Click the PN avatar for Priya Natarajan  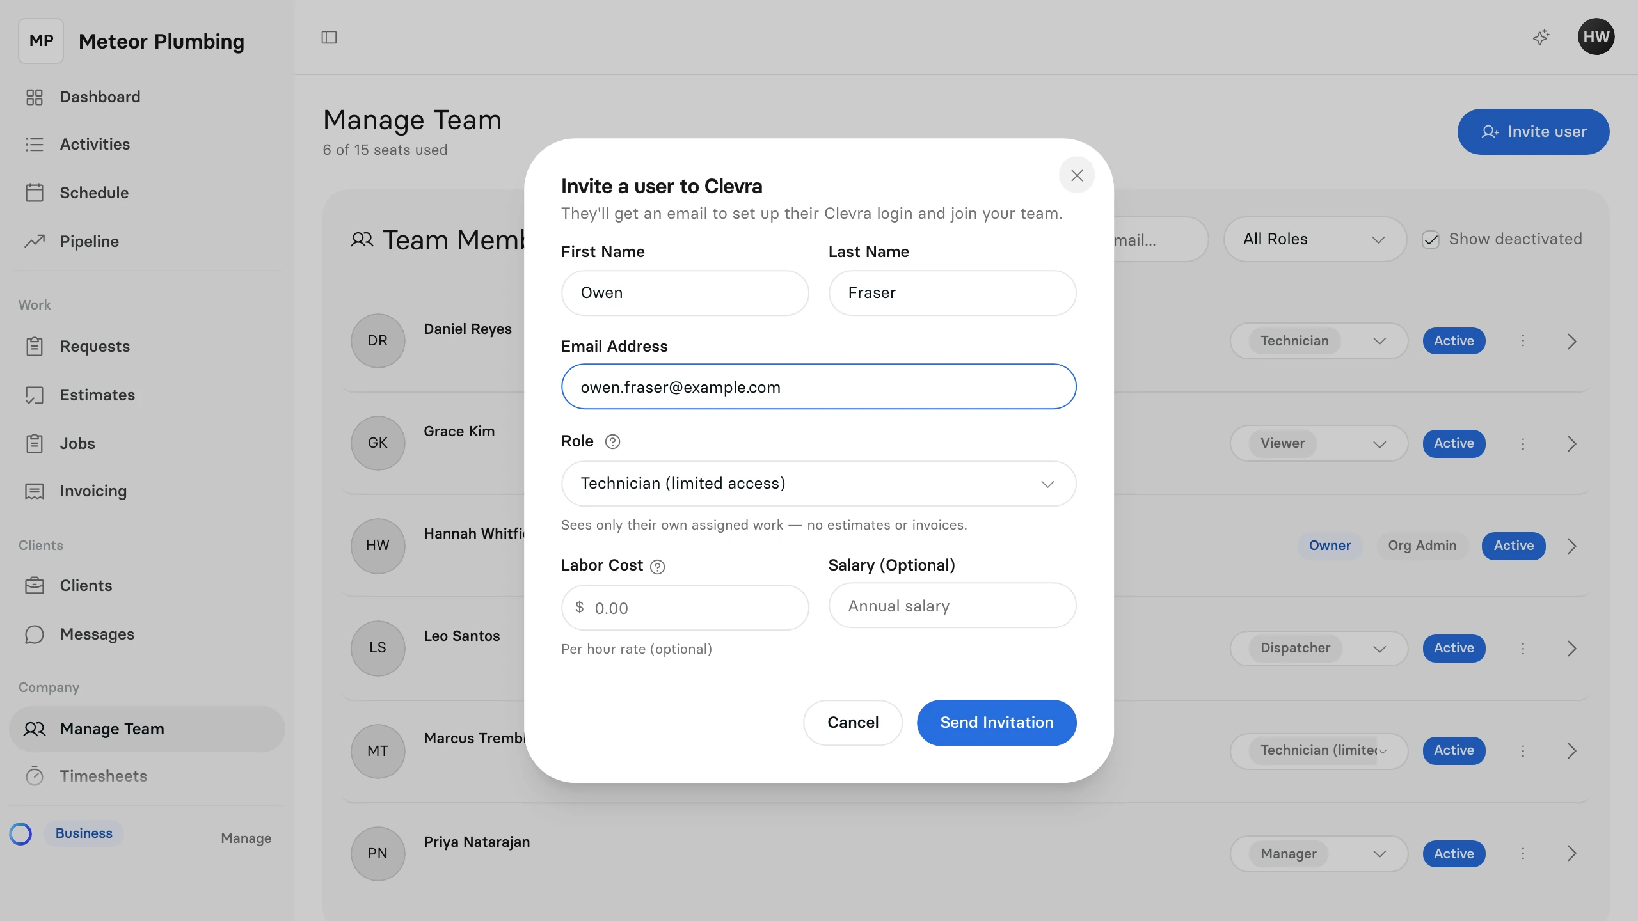tap(378, 854)
